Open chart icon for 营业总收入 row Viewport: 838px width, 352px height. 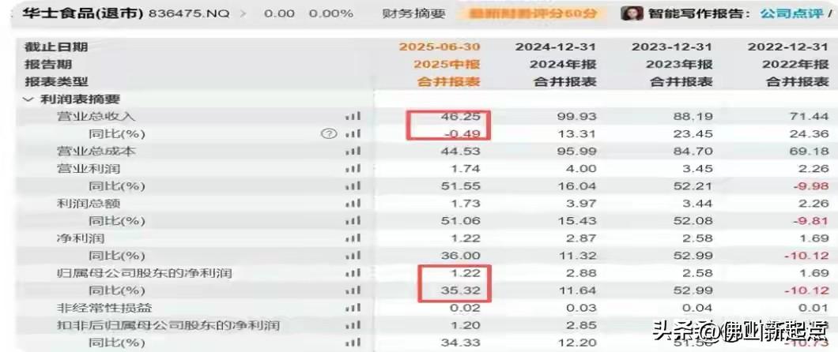coord(353,116)
